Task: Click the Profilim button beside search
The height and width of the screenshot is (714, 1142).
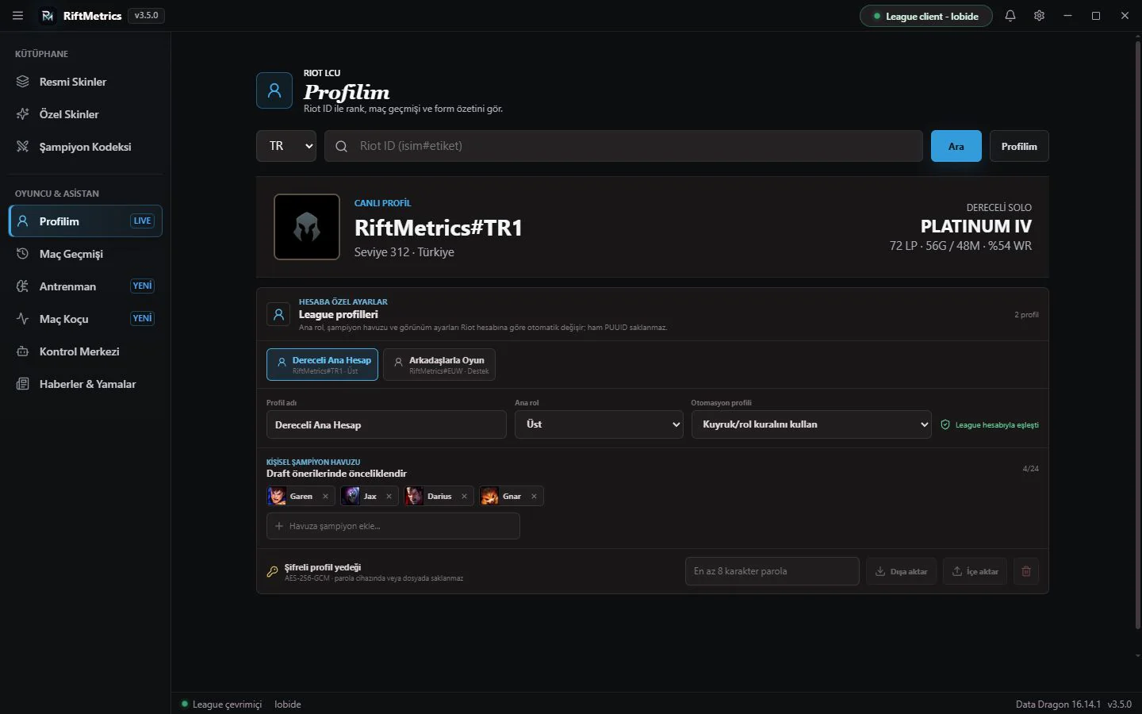Action: [x=1019, y=146]
